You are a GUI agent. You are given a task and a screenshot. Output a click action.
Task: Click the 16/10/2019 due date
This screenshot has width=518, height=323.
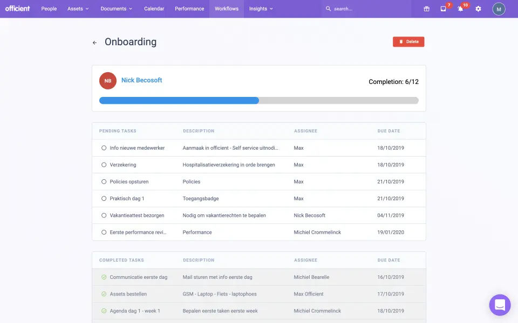tap(391, 277)
